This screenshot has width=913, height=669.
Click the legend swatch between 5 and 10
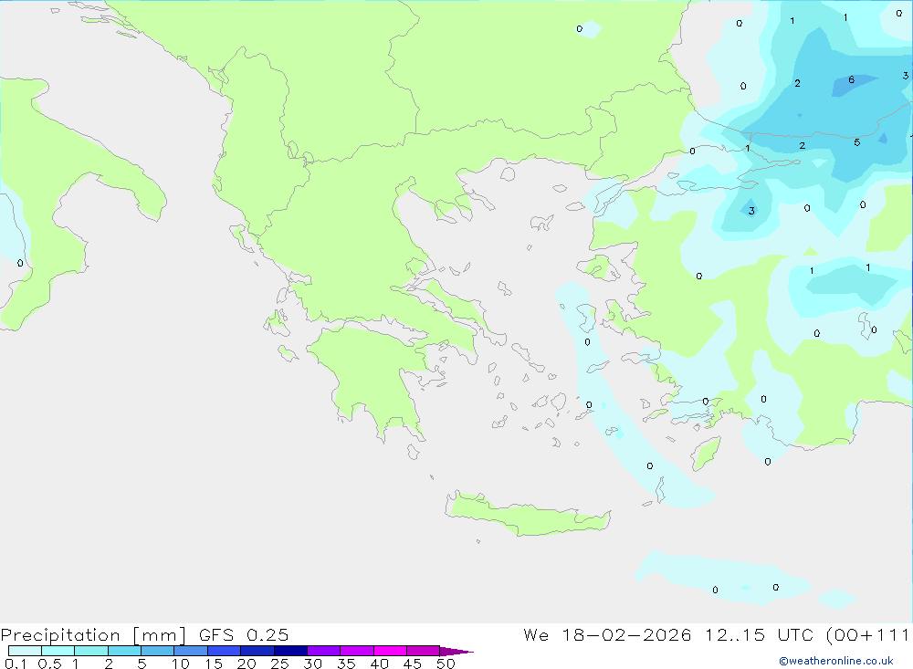tap(157, 651)
